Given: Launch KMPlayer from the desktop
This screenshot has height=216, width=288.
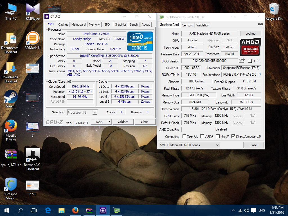Looking at the screenshot, I should click(x=33, y=11).
